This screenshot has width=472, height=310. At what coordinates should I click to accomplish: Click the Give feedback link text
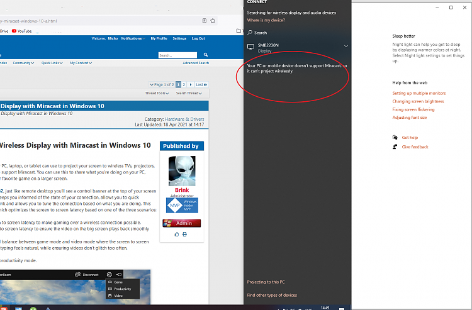(415, 147)
